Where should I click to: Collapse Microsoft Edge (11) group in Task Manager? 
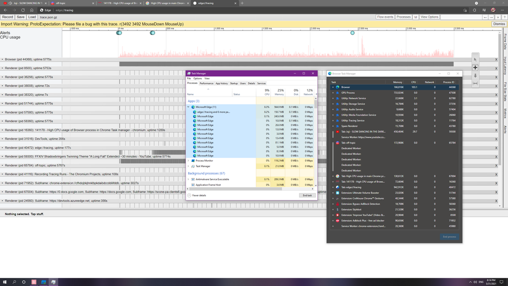pos(189,107)
